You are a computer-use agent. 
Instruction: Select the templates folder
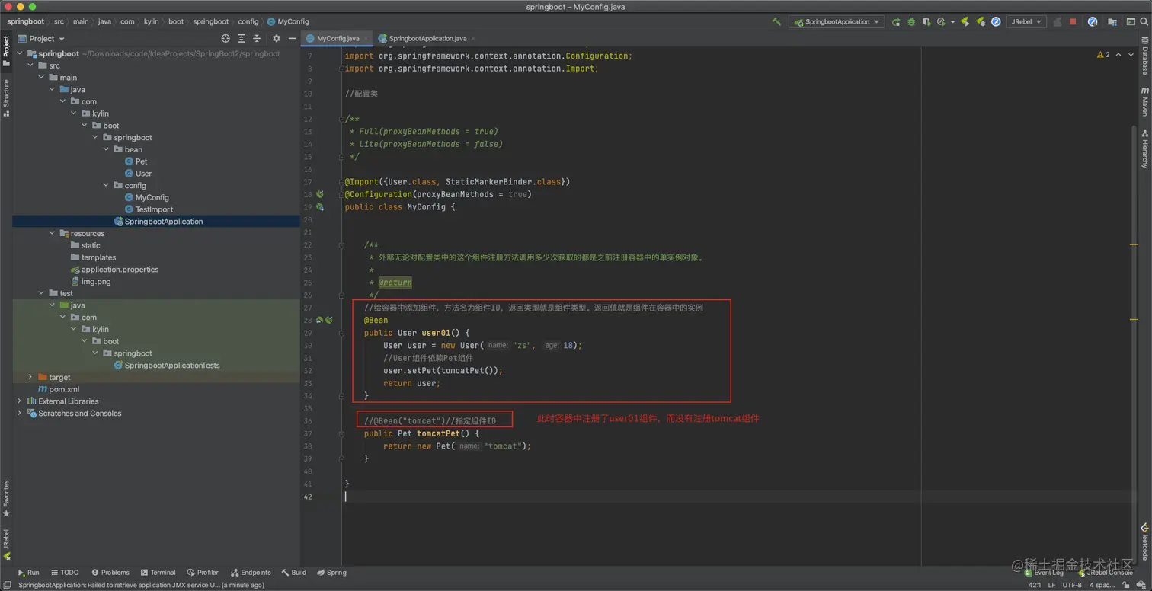pyautogui.click(x=93, y=257)
